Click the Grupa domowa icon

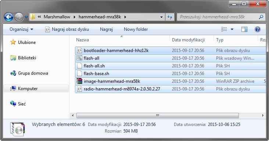[13, 73]
